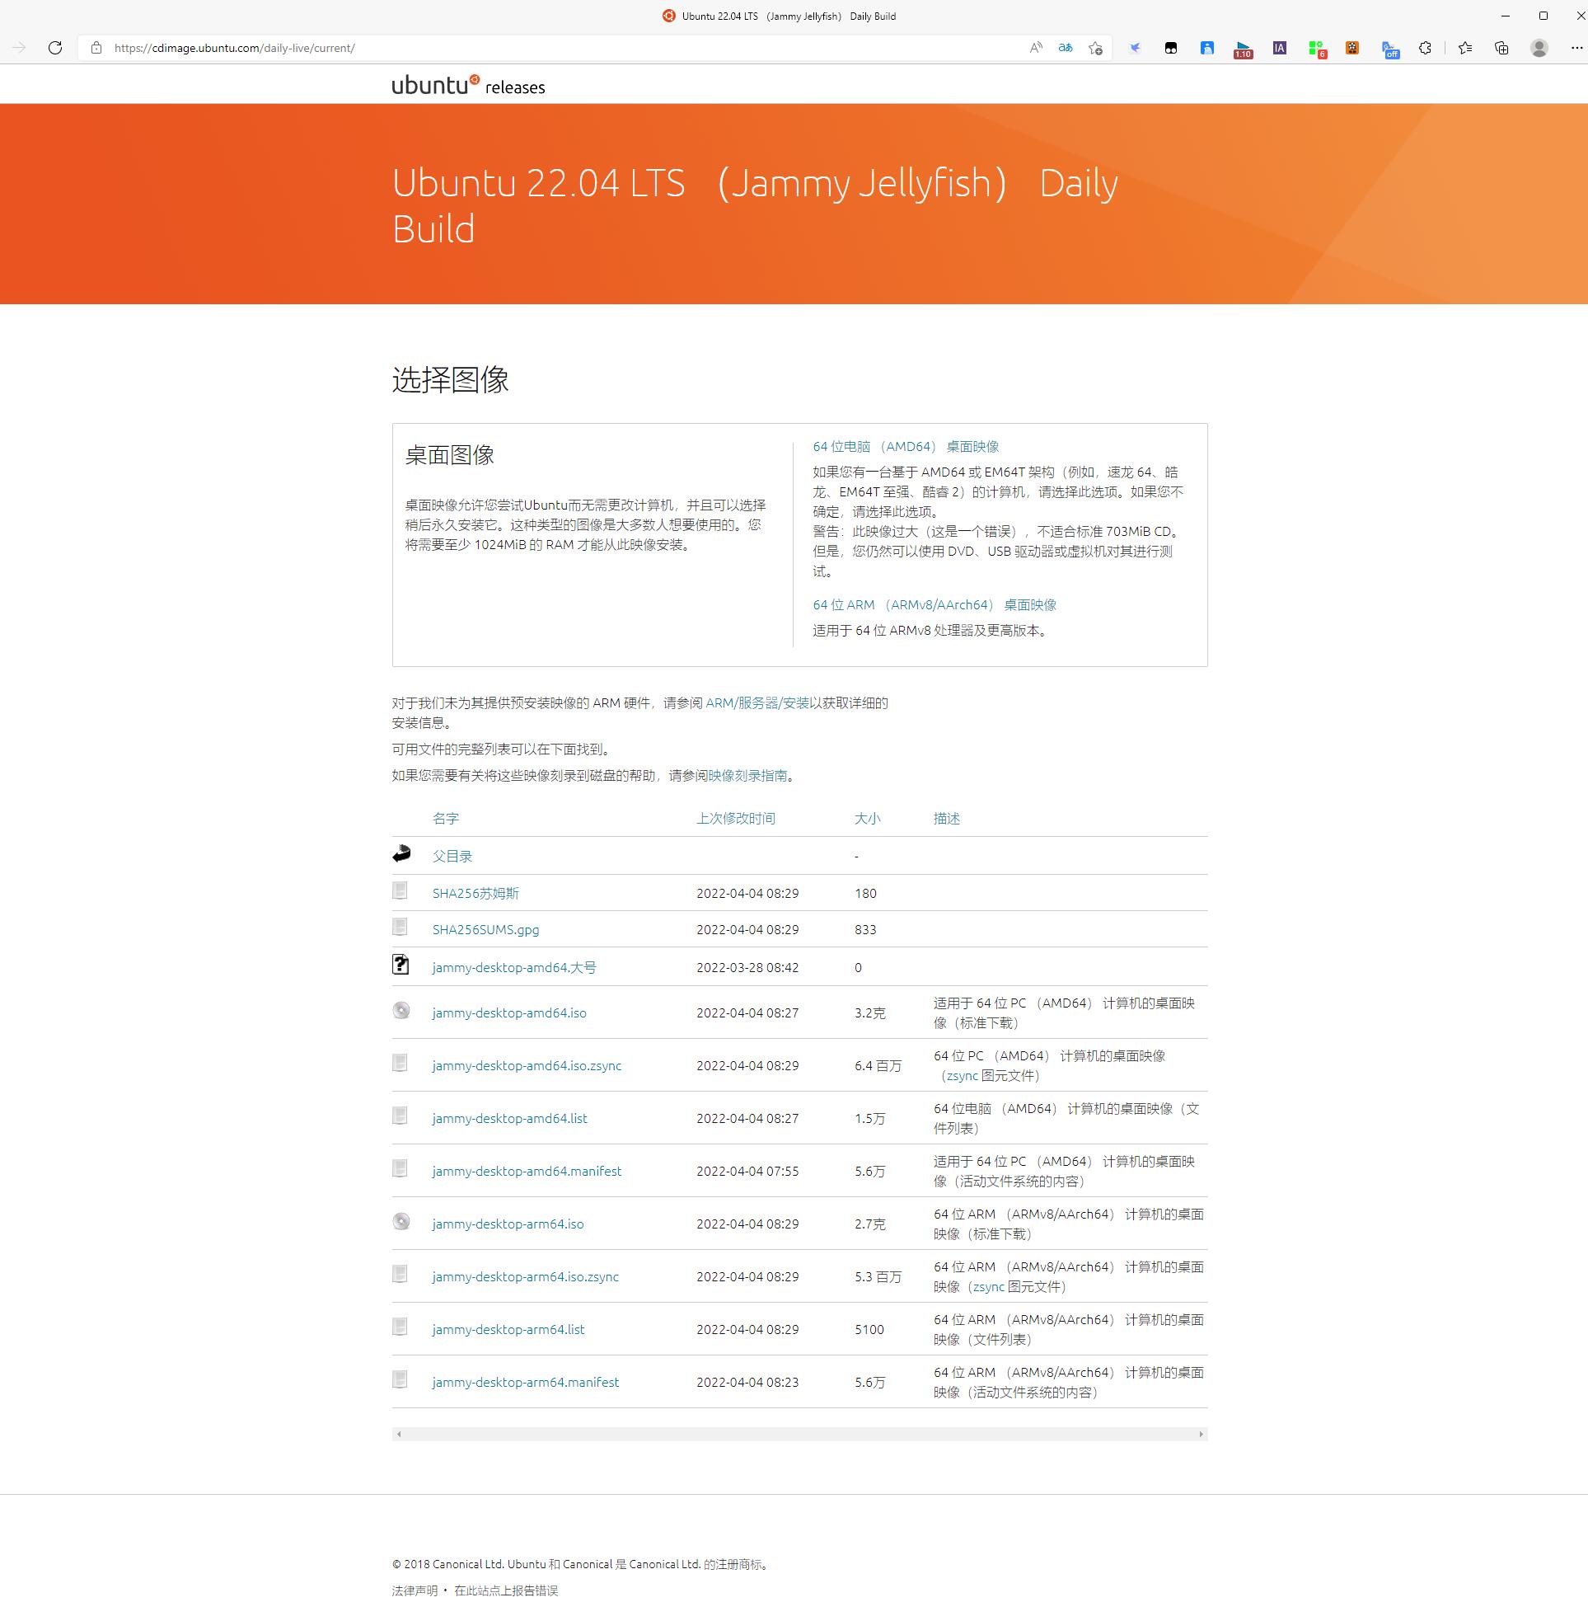Click the 3.2克 size cell
1588x1602 pixels.
(870, 1012)
